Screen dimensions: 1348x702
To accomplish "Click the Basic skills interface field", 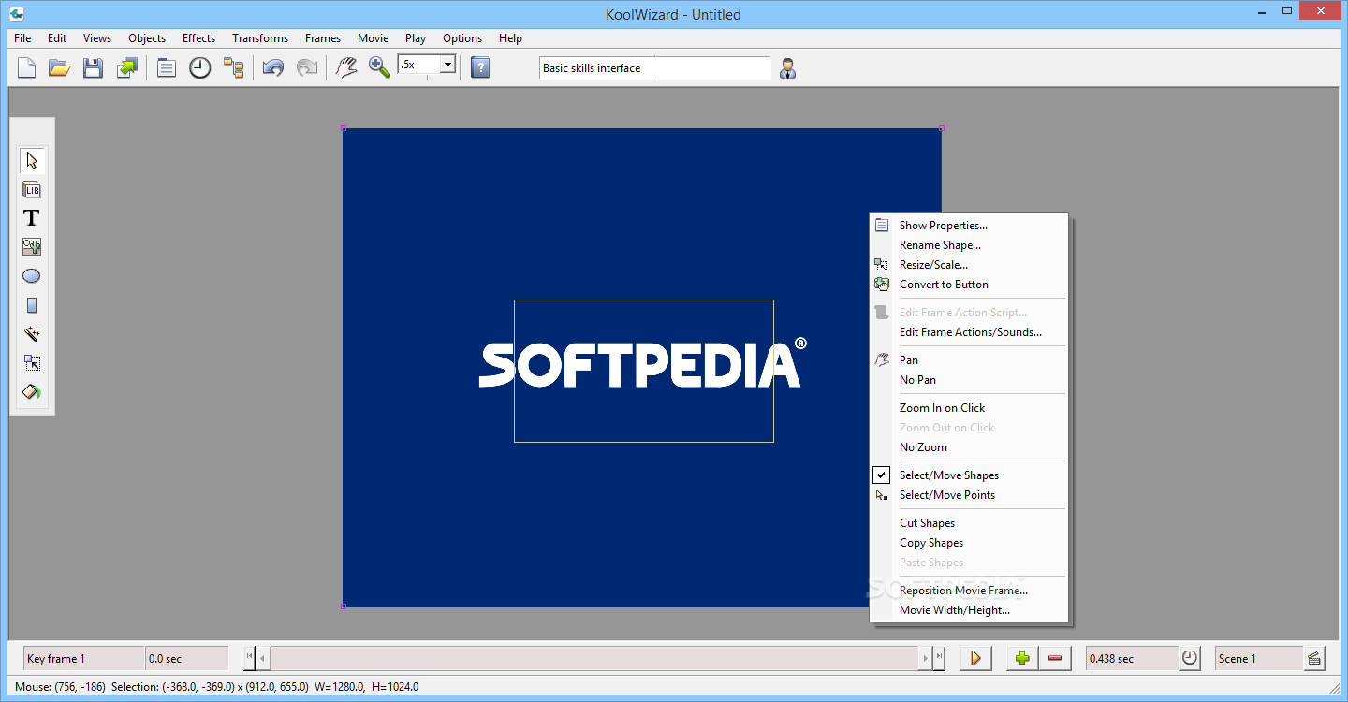I will point(655,68).
